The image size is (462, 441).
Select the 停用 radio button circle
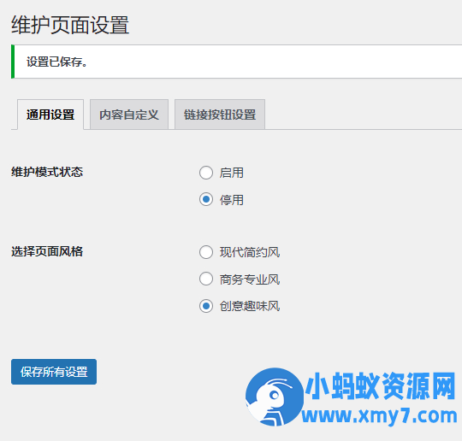click(206, 200)
